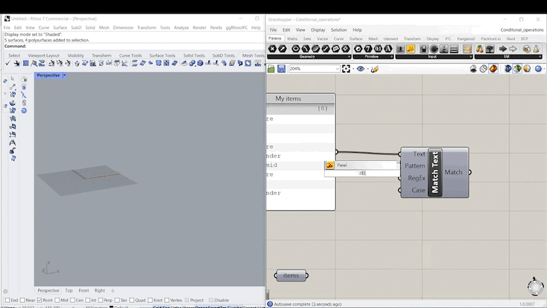This screenshot has height=308, width=547.
Task: Click the Zoom Extents icon in Grasshopper toolbar
Action: (346, 69)
